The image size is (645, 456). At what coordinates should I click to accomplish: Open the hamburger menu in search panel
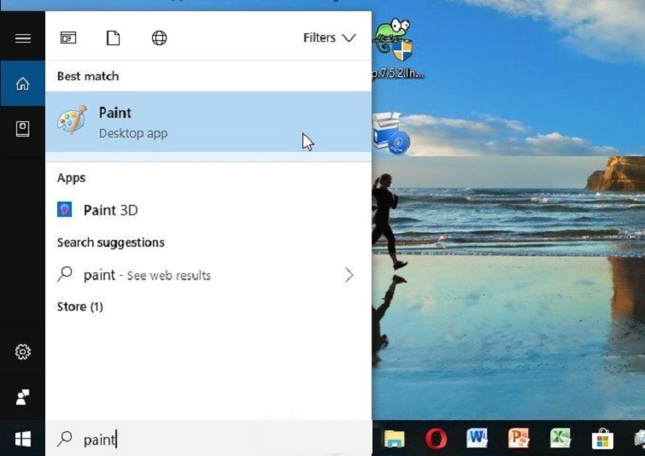(x=22, y=38)
